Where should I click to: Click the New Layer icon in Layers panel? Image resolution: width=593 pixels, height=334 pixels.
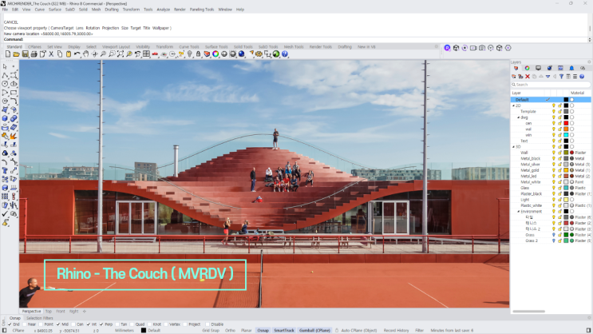point(513,77)
